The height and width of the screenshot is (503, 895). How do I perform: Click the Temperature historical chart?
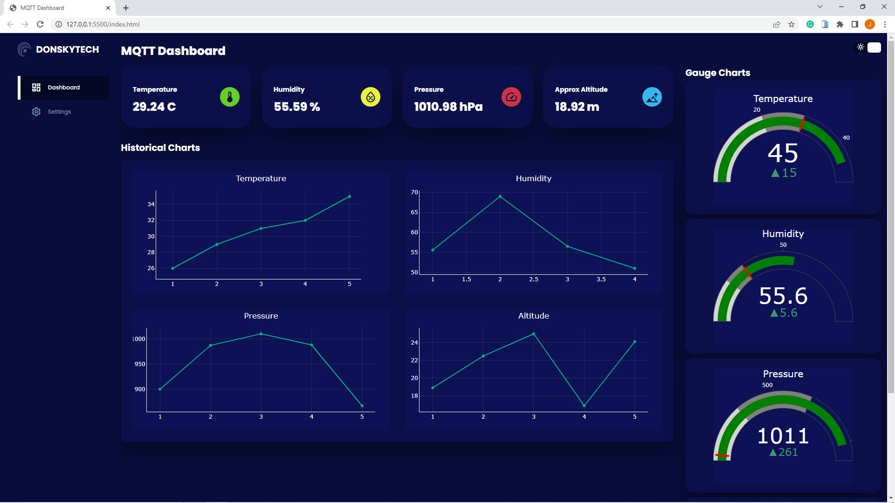[261, 231]
